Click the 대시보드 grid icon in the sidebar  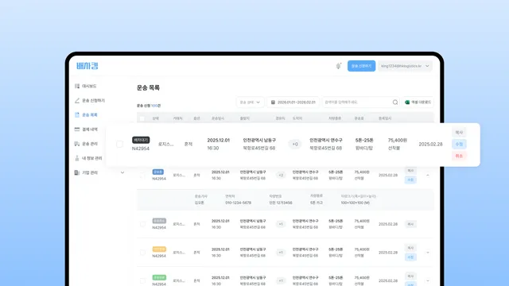77,86
